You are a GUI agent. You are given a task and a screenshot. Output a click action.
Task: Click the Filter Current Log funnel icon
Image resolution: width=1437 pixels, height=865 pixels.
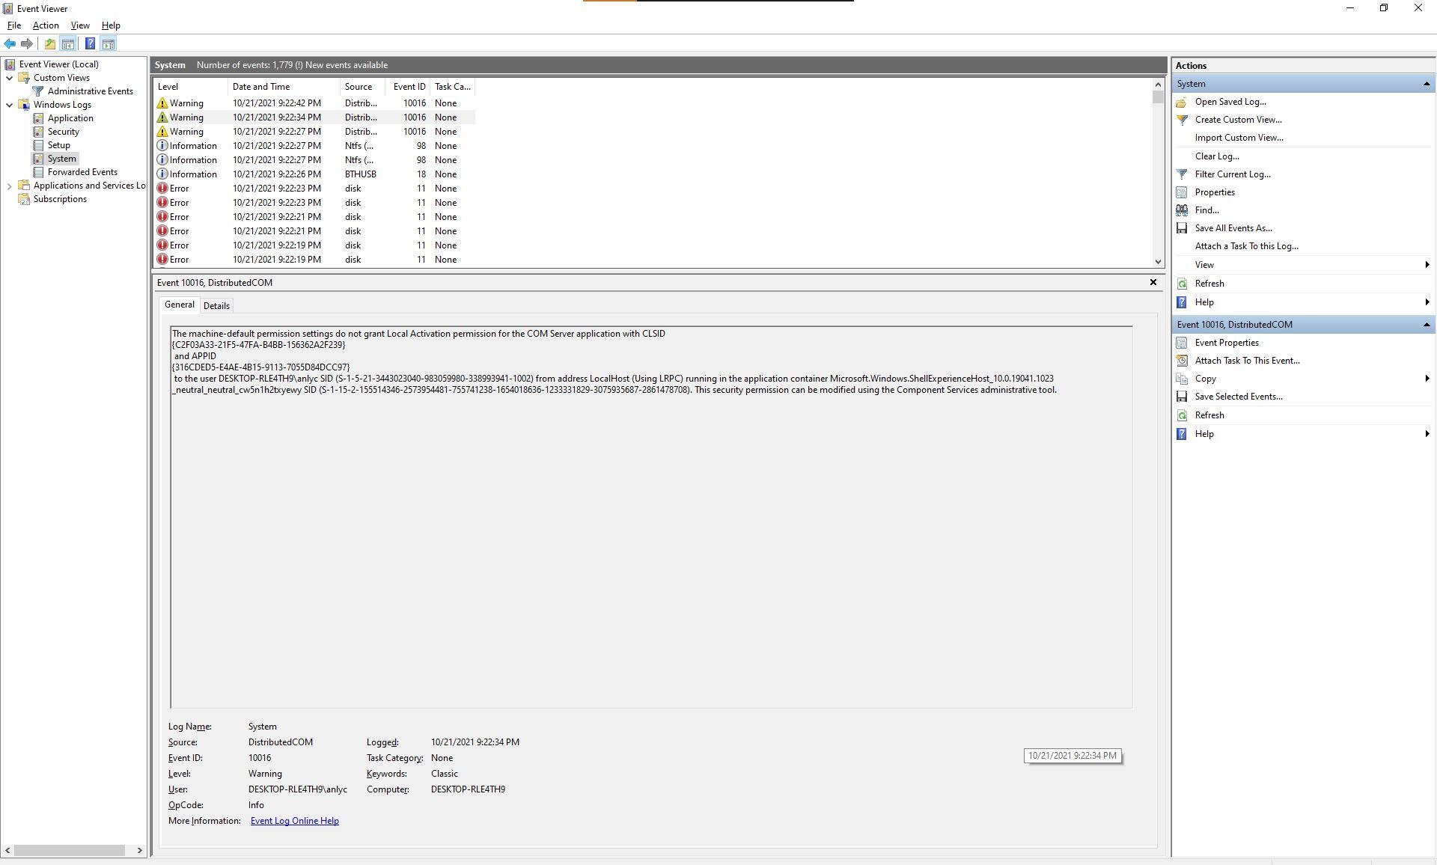tap(1182, 174)
